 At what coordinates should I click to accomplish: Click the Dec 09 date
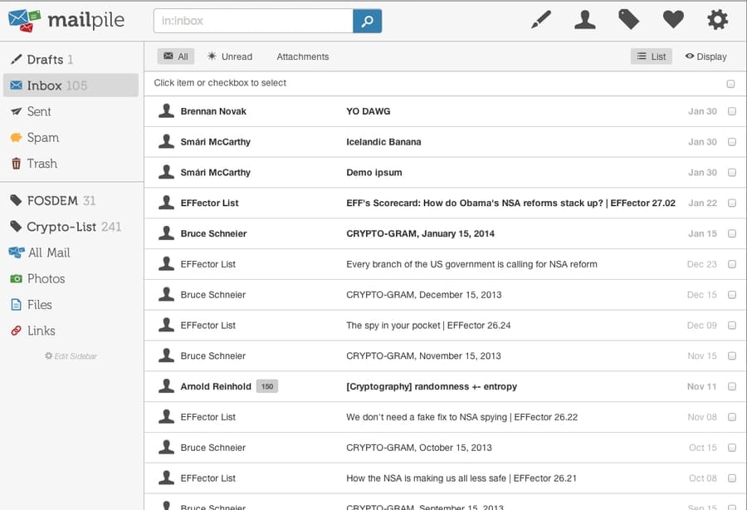pyautogui.click(x=701, y=325)
